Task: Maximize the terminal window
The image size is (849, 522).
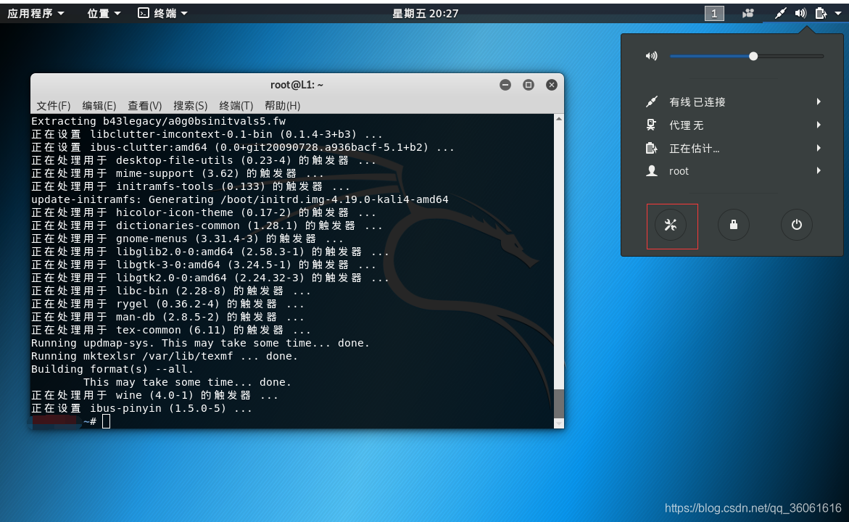Action: (x=529, y=85)
